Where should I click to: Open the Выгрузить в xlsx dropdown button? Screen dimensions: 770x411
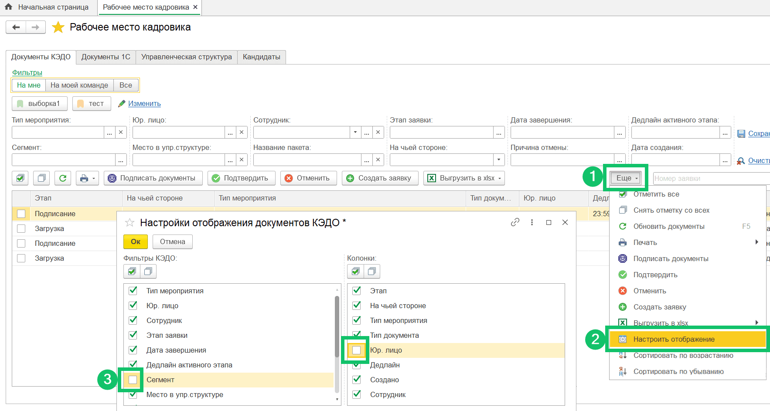tap(464, 178)
